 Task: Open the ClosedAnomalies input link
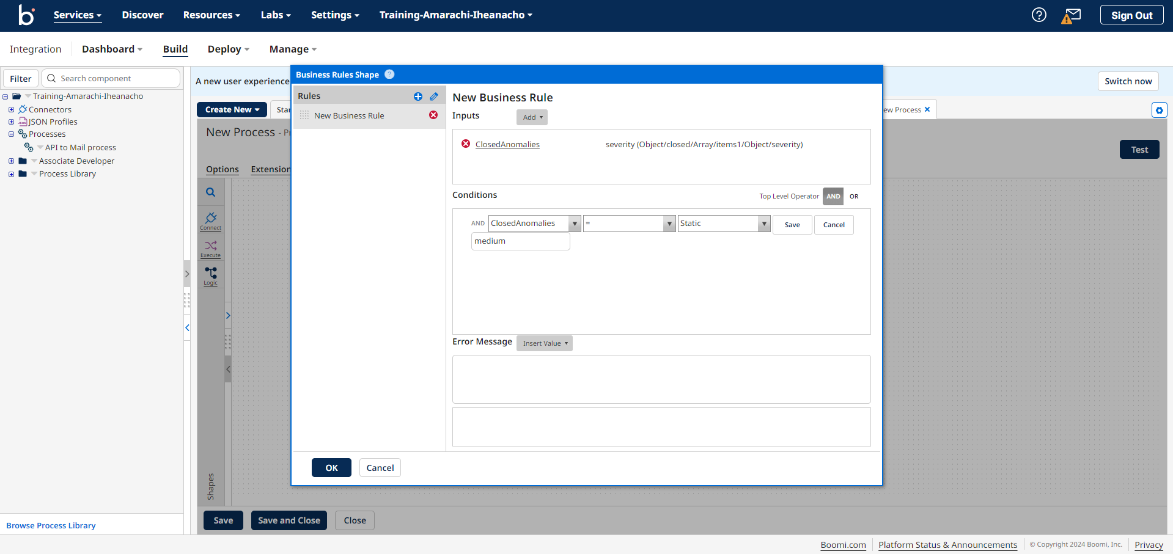click(507, 144)
